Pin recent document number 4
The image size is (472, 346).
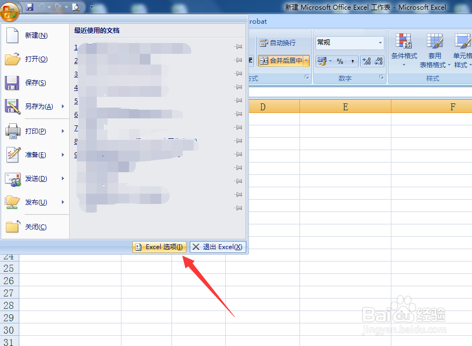point(238,87)
